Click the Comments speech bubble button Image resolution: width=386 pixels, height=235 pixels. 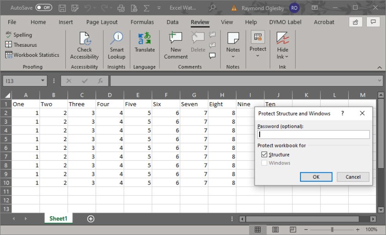tap(373, 22)
